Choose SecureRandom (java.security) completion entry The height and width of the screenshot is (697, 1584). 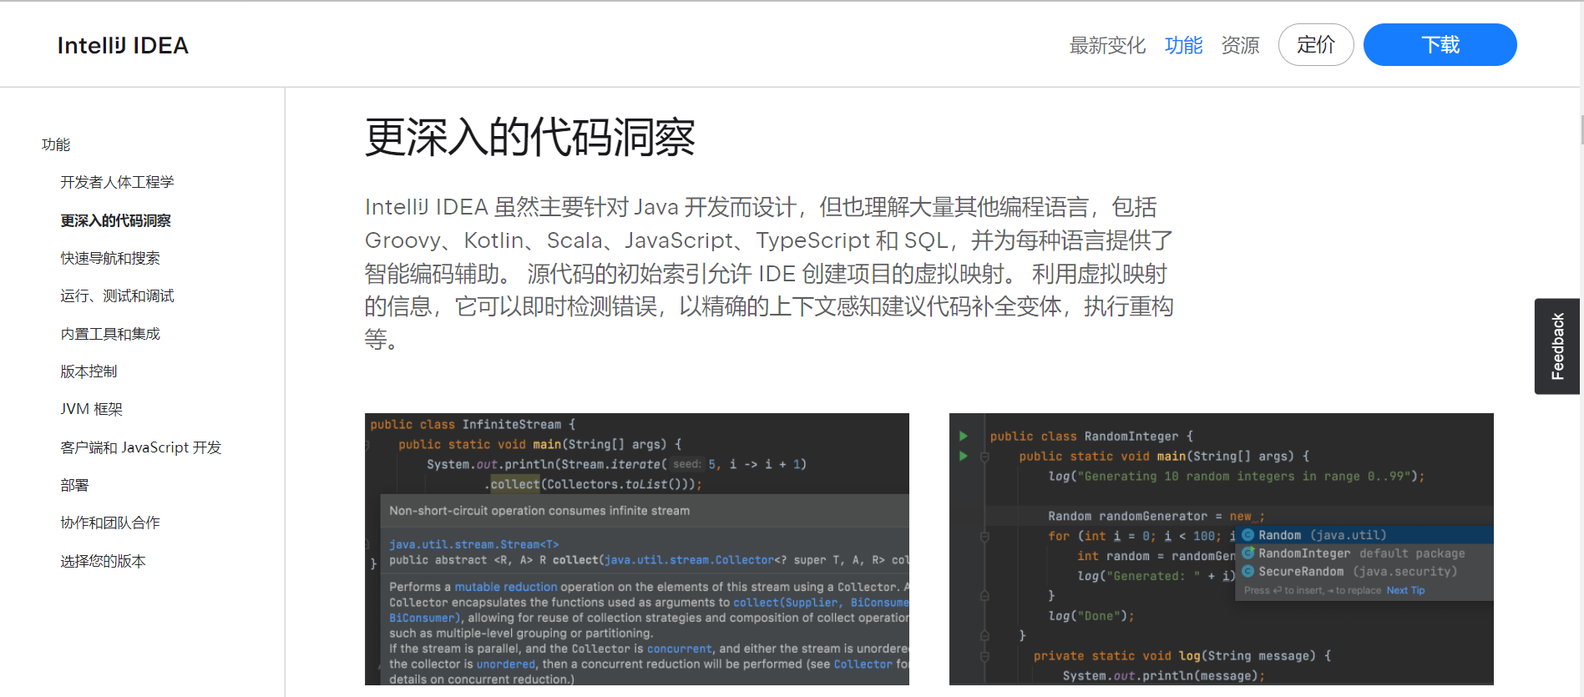[x=1364, y=572]
